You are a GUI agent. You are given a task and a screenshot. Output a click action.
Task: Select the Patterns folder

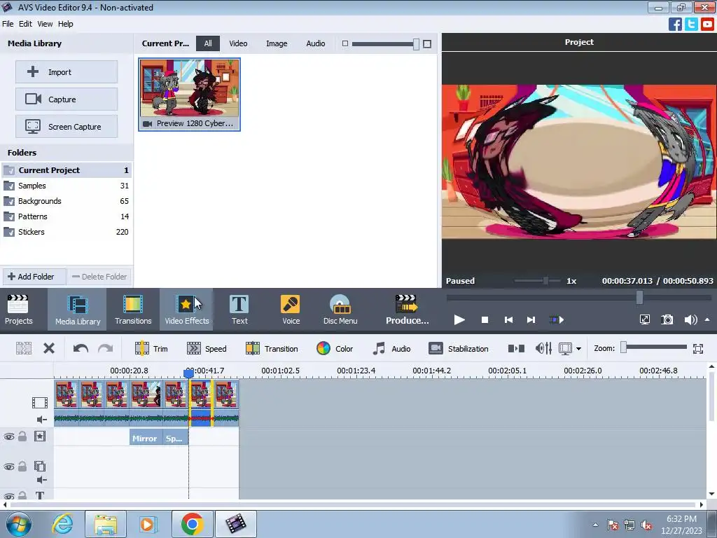(67, 216)
